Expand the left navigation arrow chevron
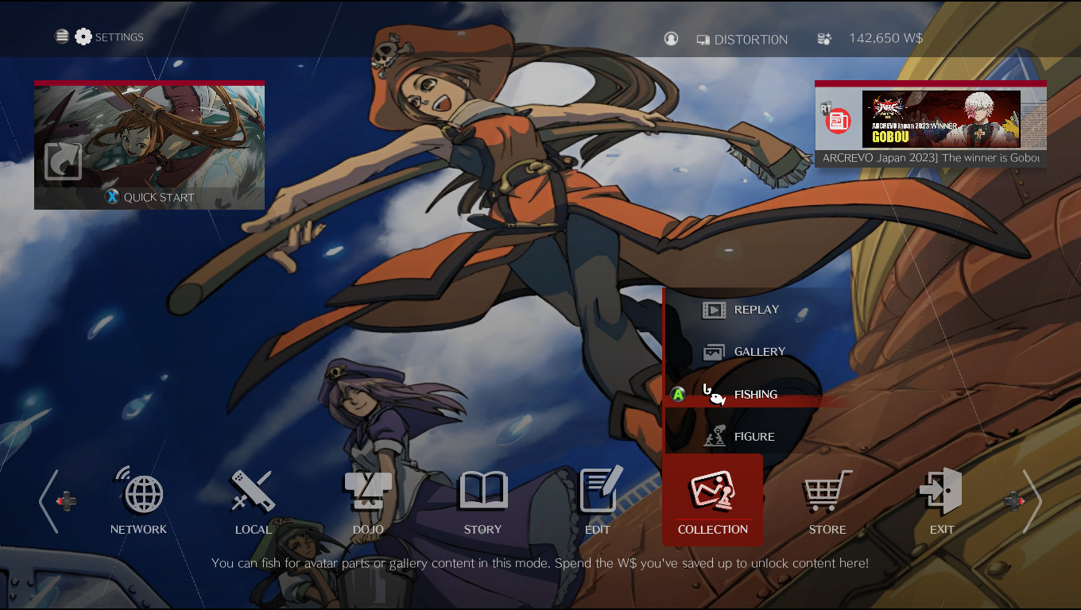Viewport: 1081px width, 610px height. tap(50, 501)
